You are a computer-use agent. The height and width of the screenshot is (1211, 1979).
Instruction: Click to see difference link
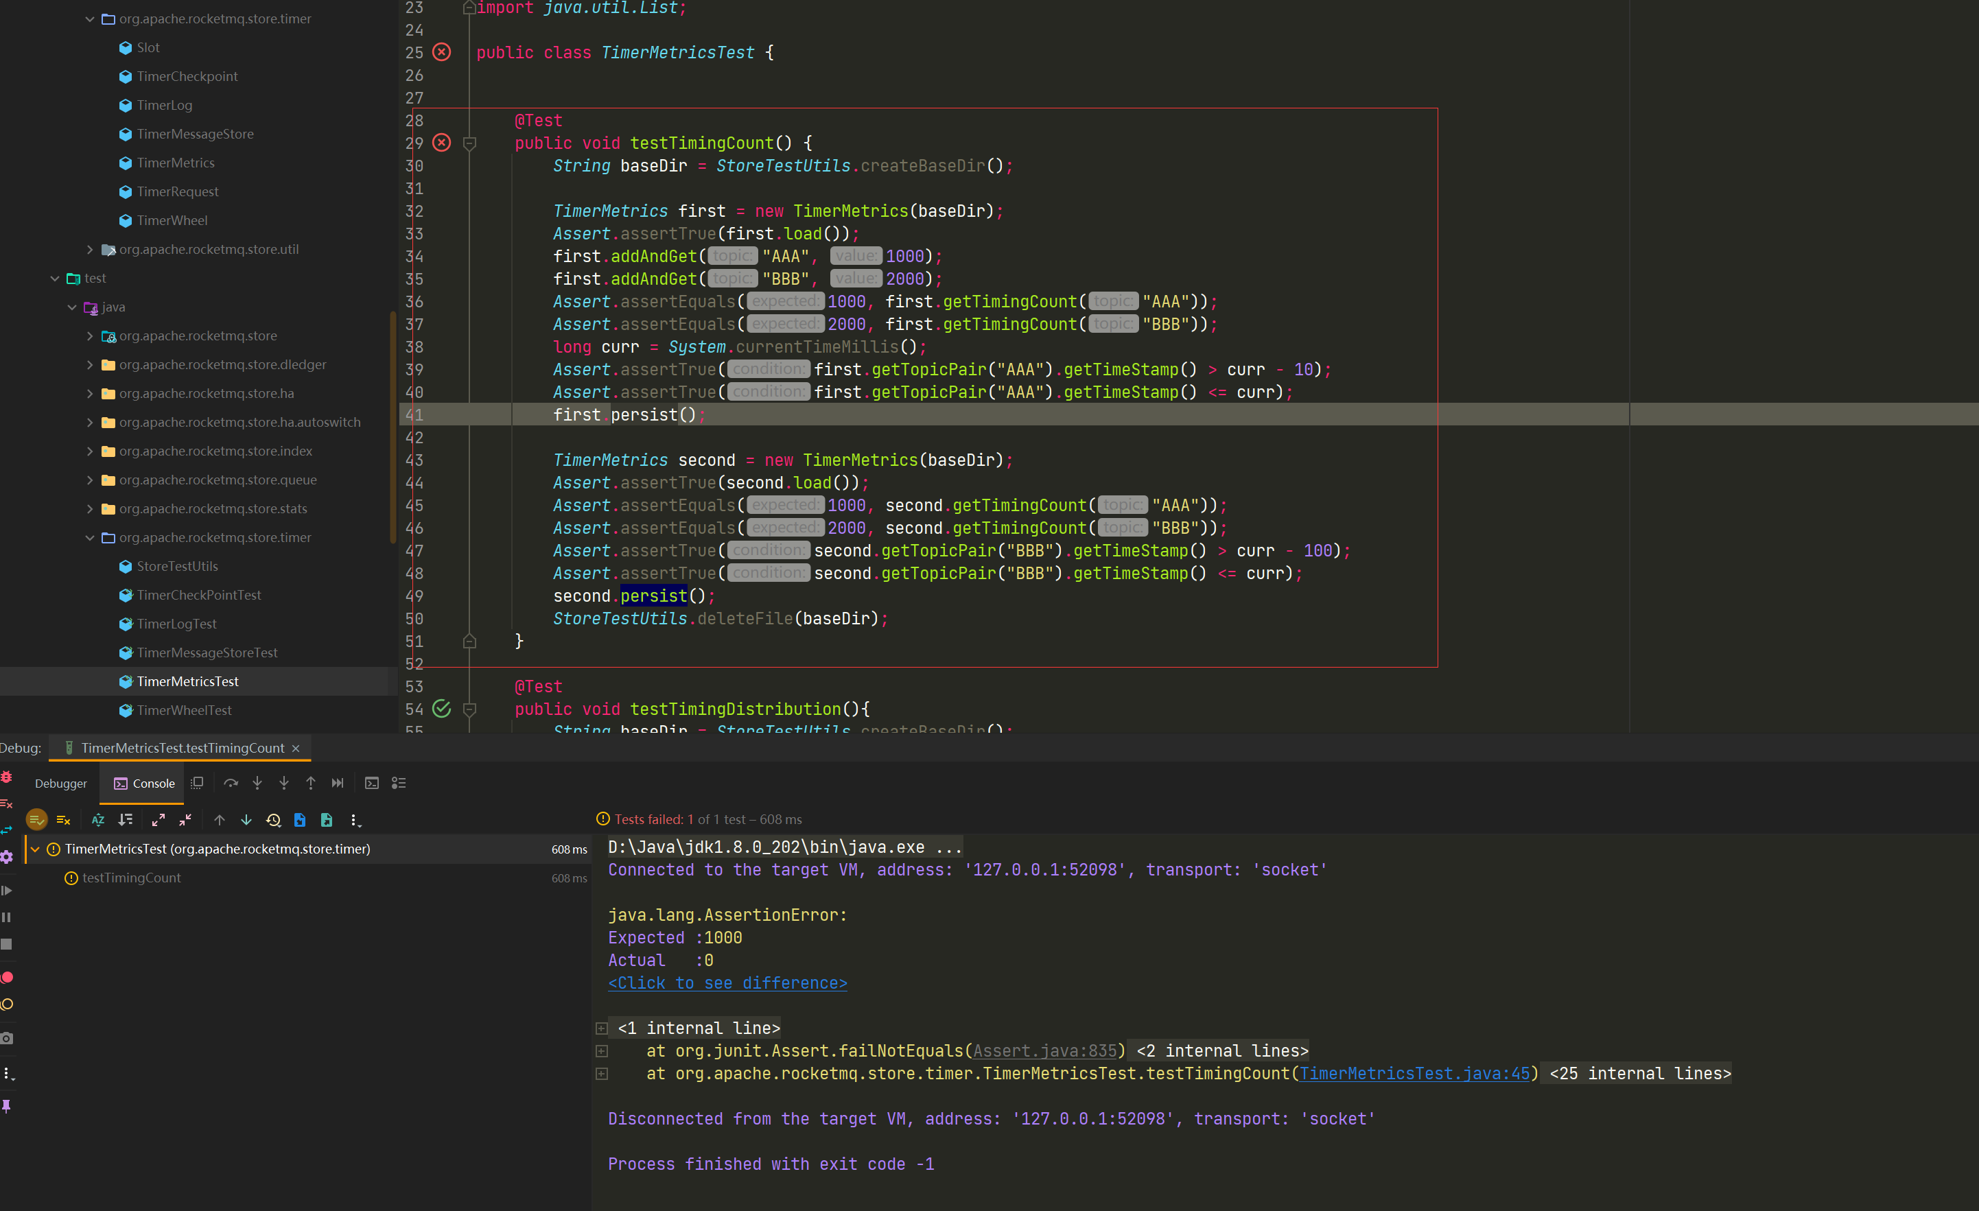(x=727, y=983)
